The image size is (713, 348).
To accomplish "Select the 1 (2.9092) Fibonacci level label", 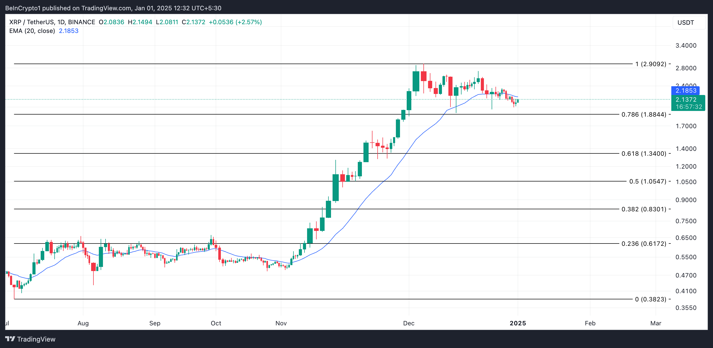I will [x=650, y=64].
